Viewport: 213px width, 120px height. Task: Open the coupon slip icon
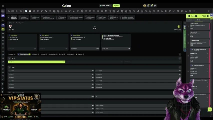tap(189, 16)
